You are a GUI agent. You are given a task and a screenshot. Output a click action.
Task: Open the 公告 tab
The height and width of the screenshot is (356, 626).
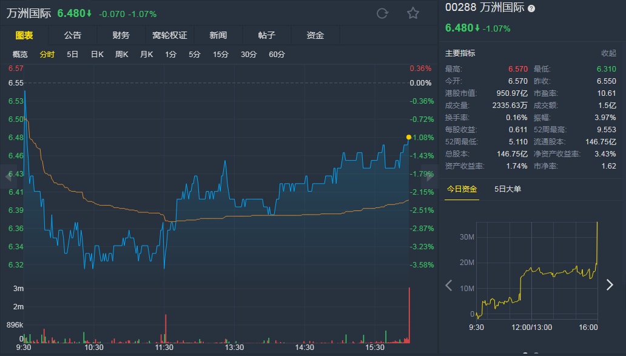73,35
